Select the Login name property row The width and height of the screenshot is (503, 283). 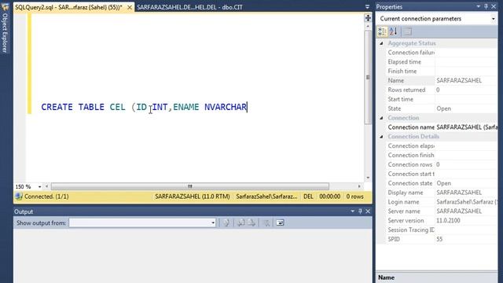click(442, 202)
